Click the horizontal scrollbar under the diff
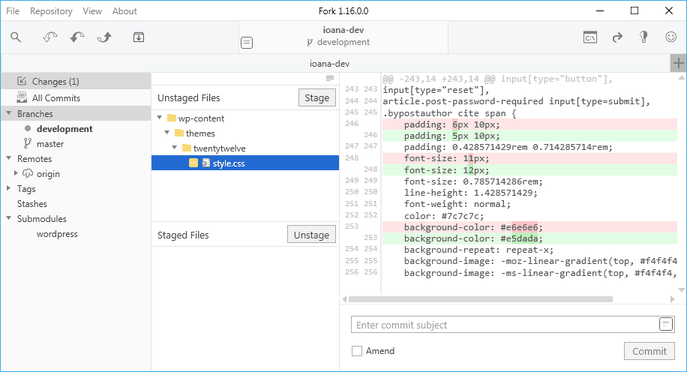 tap(481, 299)
